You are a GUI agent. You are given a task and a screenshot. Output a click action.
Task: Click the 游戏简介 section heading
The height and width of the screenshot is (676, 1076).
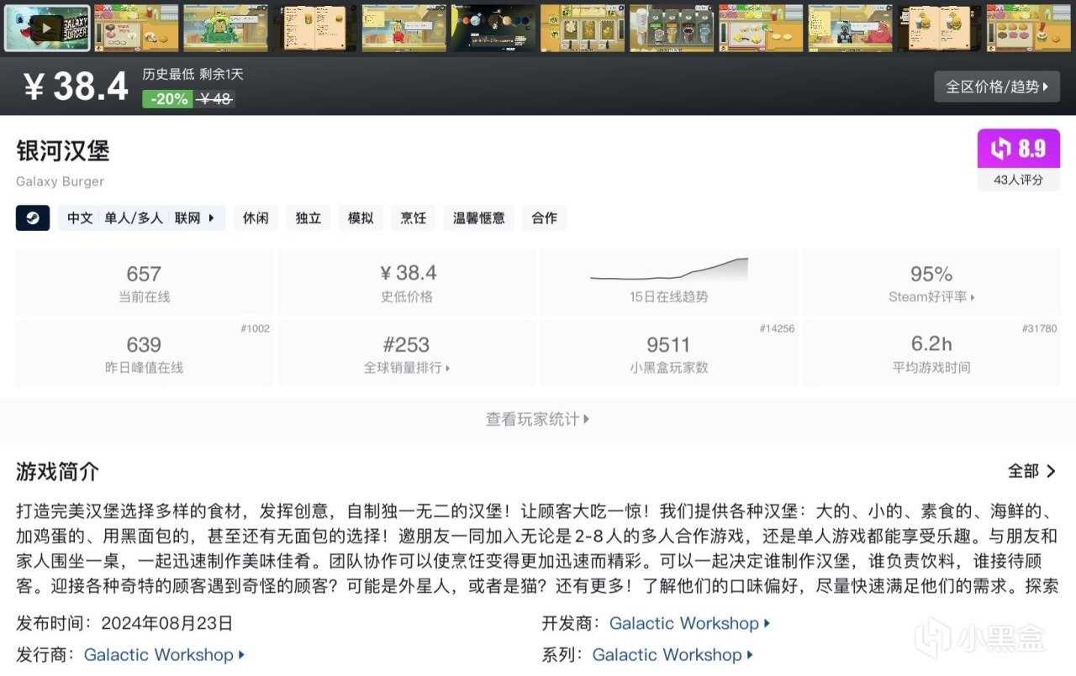pos(58,472)
